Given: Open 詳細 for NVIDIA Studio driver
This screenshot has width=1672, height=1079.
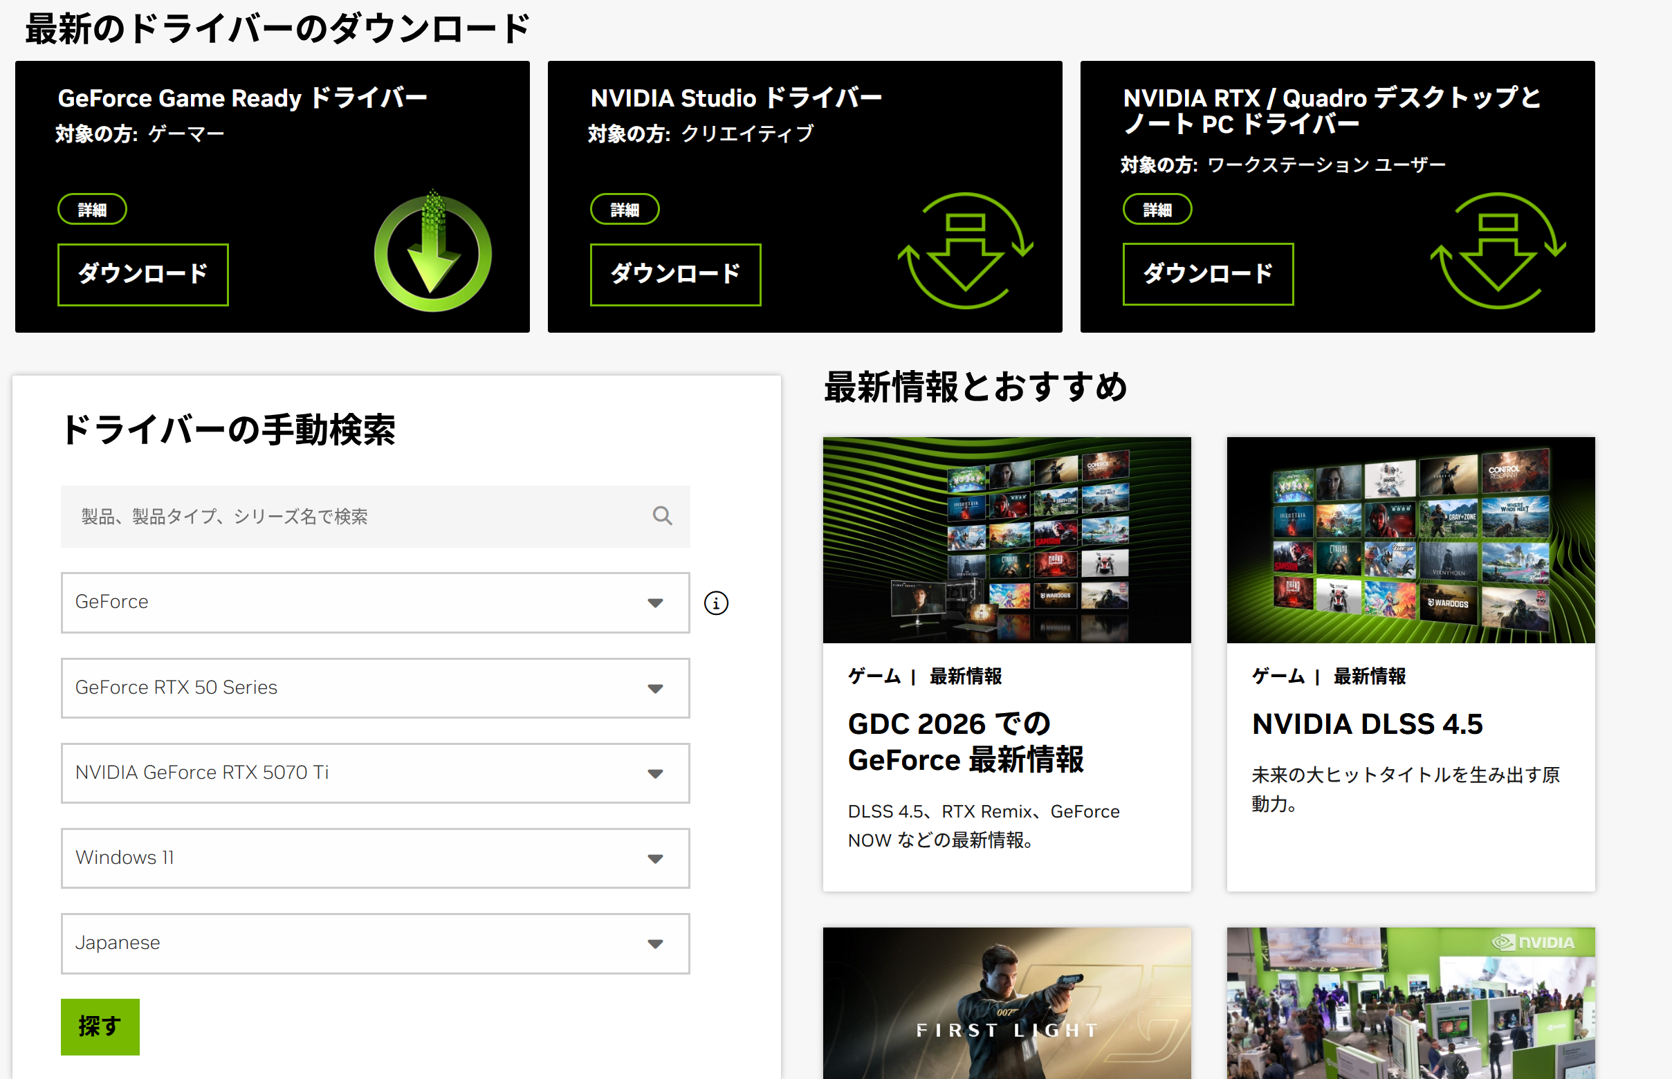Looking at the screenshot, I should (x=625, y=210).
